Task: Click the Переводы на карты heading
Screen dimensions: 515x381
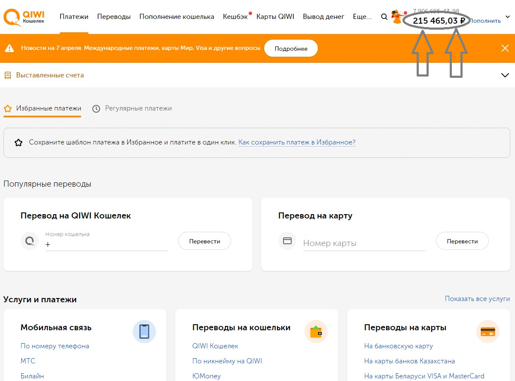Action: tap(405, 327)
